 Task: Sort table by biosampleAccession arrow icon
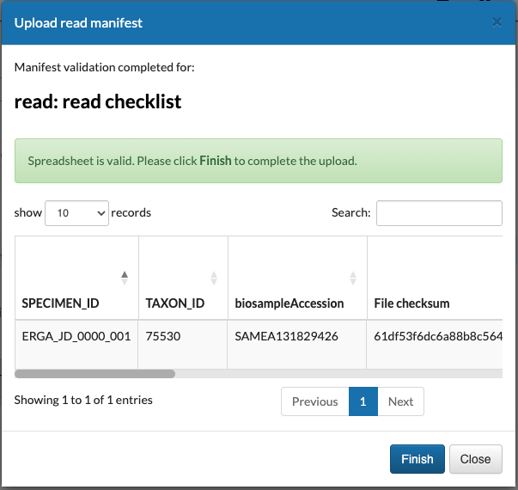[x=353, y=278]
